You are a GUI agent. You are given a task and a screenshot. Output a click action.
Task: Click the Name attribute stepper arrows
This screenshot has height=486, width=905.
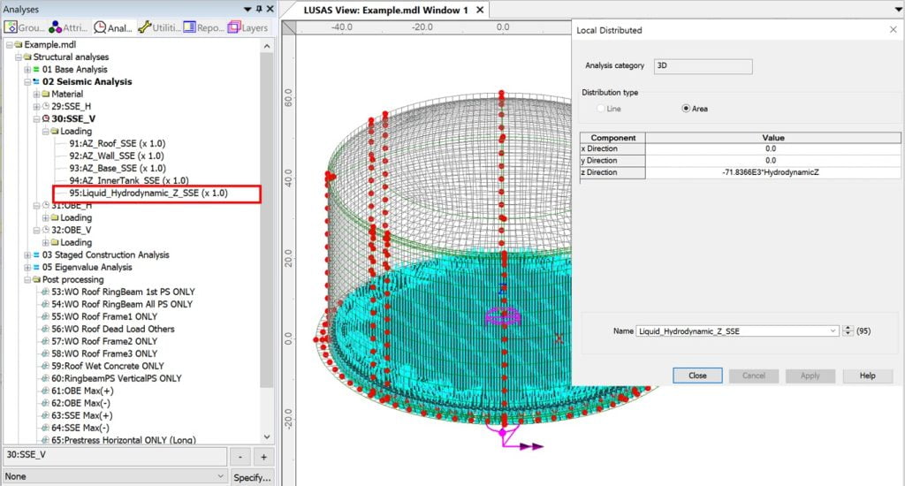[x=848, y=330]
